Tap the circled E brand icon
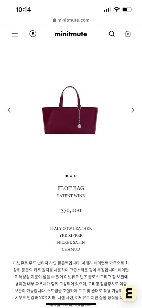The image size is (142, 308). (x=33, y=34)
